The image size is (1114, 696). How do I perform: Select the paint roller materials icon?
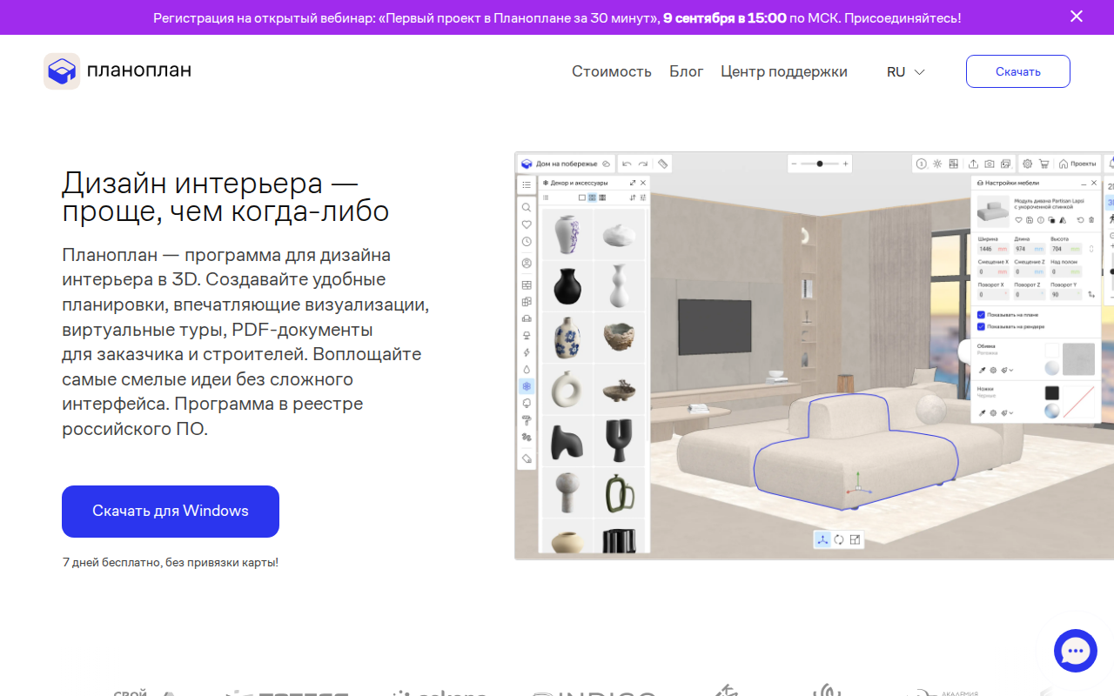(x=527, y=420)
